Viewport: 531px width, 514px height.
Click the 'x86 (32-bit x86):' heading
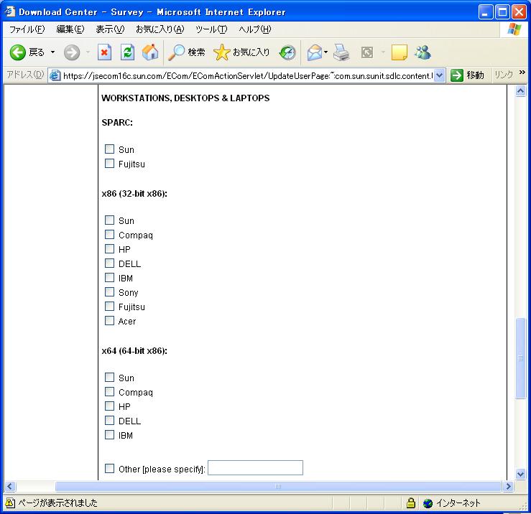(x=134, y=194)
